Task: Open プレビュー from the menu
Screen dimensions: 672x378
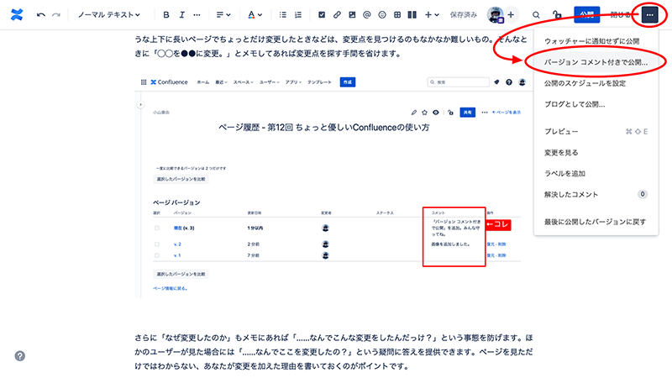Action: click(596, 132)
